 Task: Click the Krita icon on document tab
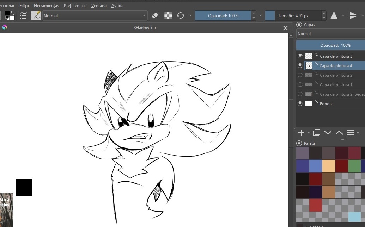coord(5,27)
